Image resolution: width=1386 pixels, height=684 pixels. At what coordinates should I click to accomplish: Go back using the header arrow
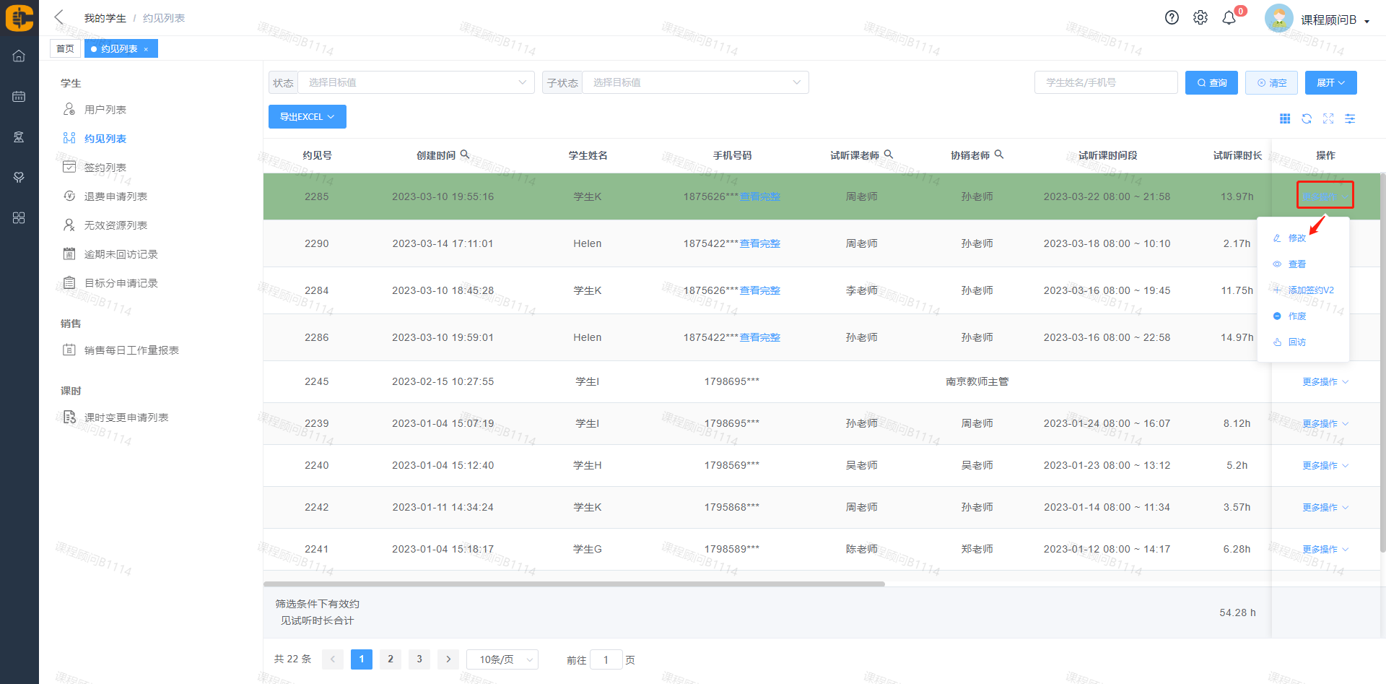coord(59,17)
